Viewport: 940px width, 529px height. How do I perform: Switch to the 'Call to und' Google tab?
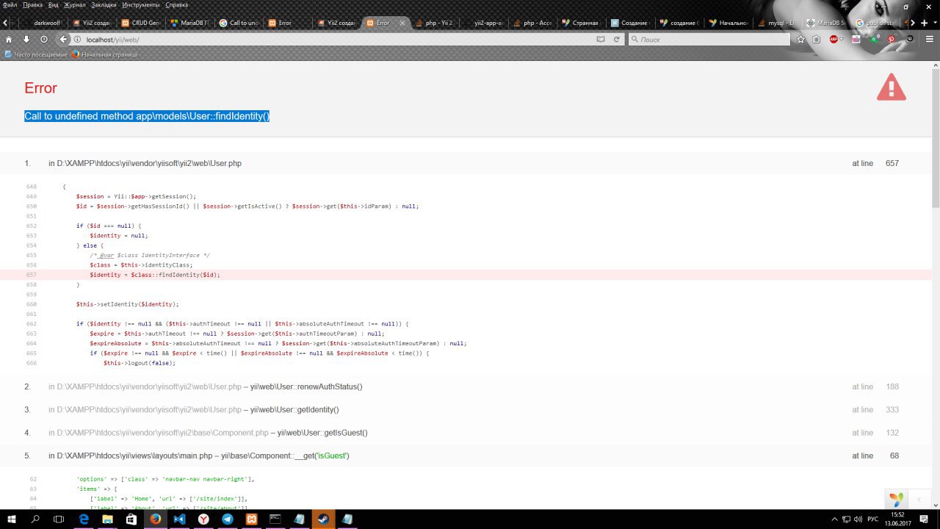pyautogui.click(x=239, y=23)
